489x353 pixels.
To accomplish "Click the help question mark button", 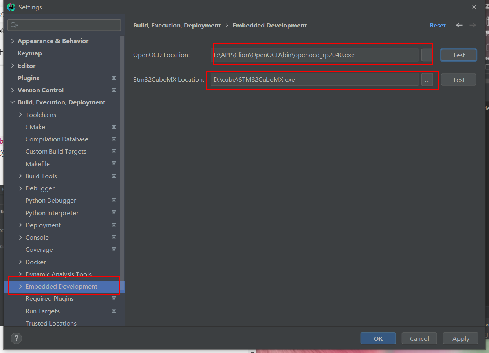I will pos(16,338).
